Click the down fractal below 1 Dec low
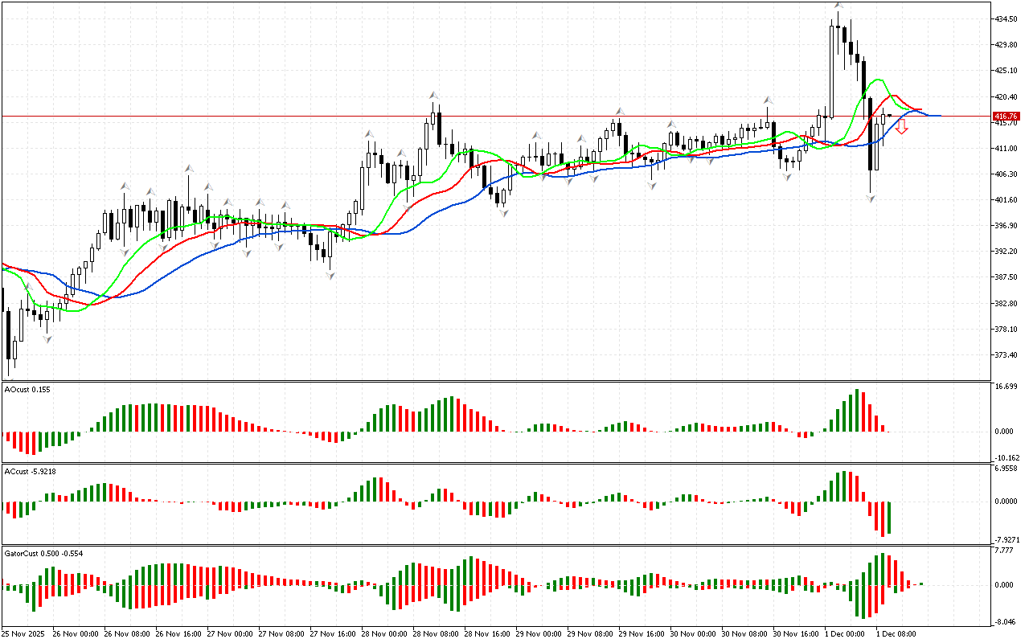 [x=871, y=198]
